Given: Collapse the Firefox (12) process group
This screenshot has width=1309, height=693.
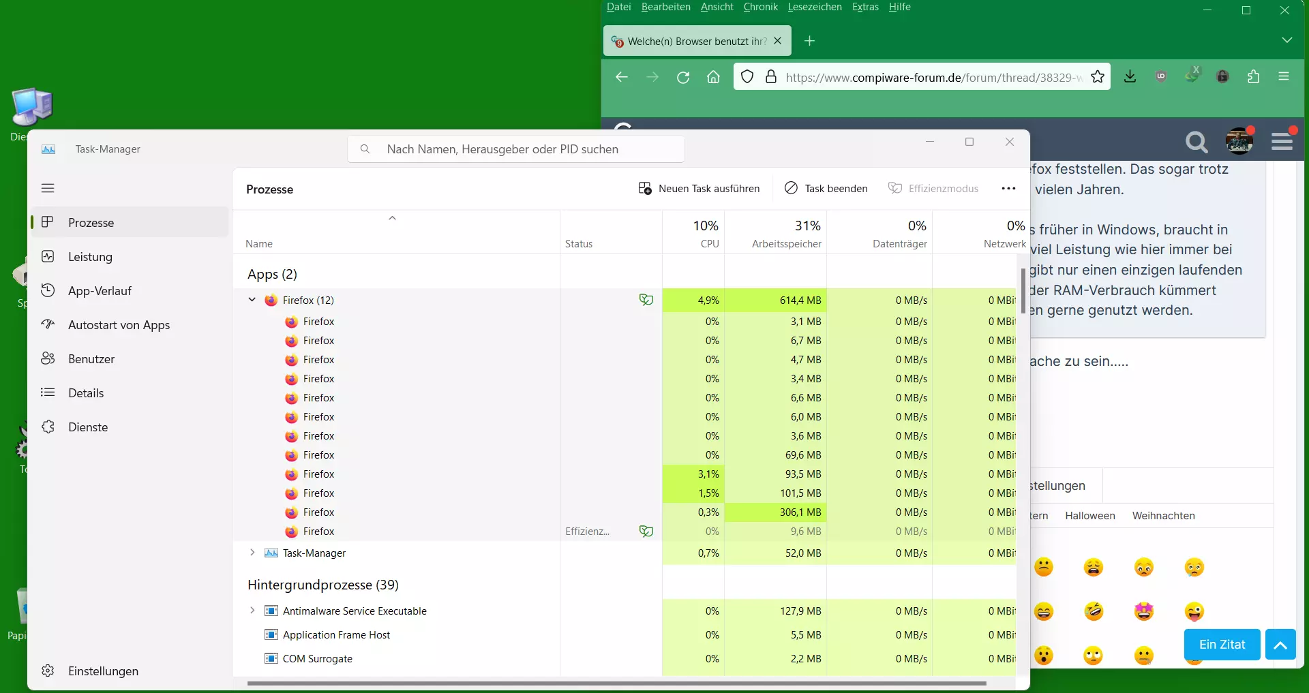Looking at the screenshot, I should pyautogui.click(x=252, y=300).
